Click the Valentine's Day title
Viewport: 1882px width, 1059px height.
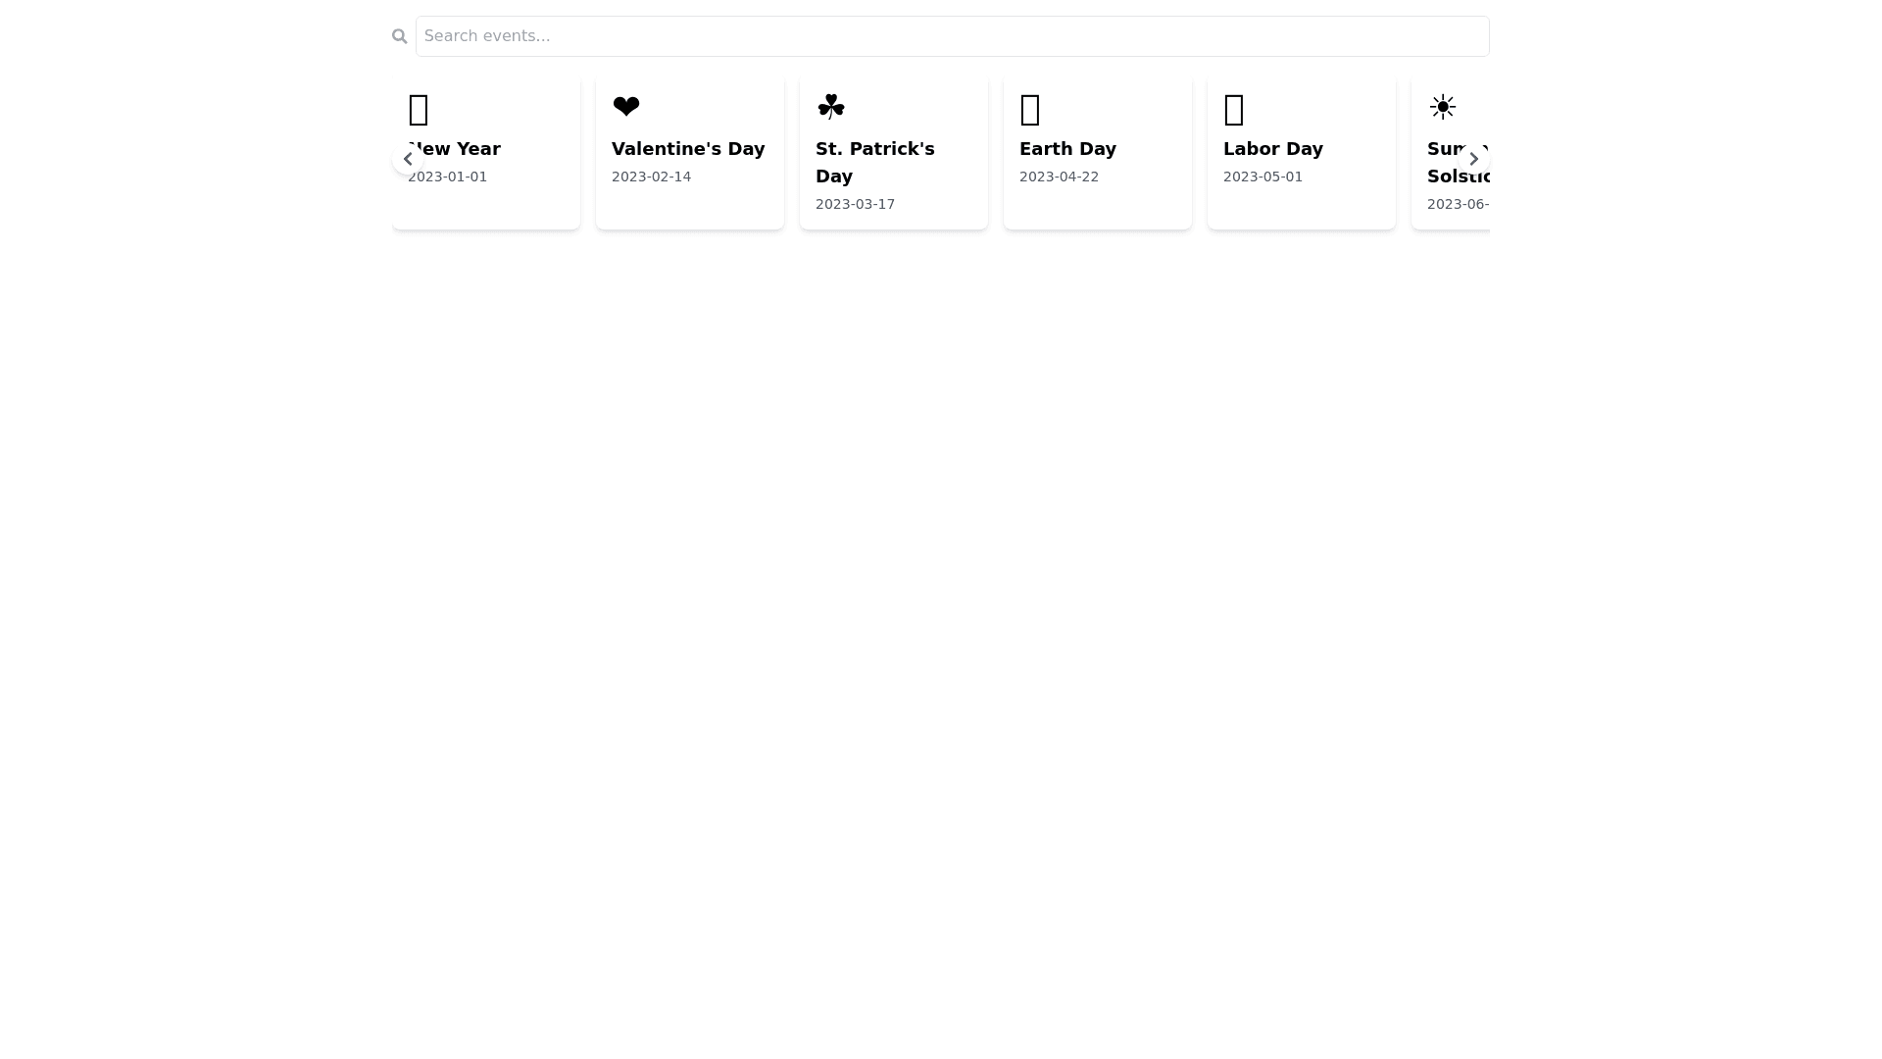(688, 148)
